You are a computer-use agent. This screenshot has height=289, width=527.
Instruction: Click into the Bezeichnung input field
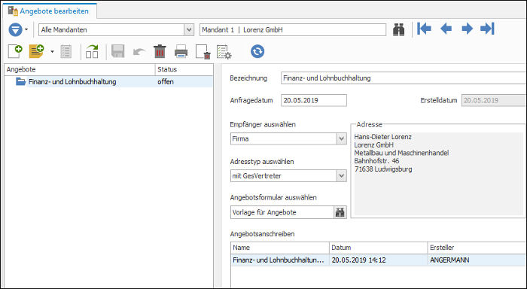(x=404, y=78)
